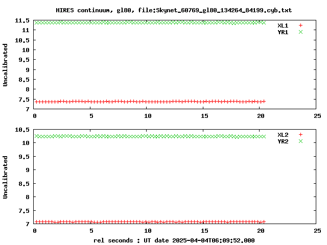The width and height of the screenshot is (327, 245).
Task: Click the top plot's x-axis 5 tick
Action: [91, 116]
